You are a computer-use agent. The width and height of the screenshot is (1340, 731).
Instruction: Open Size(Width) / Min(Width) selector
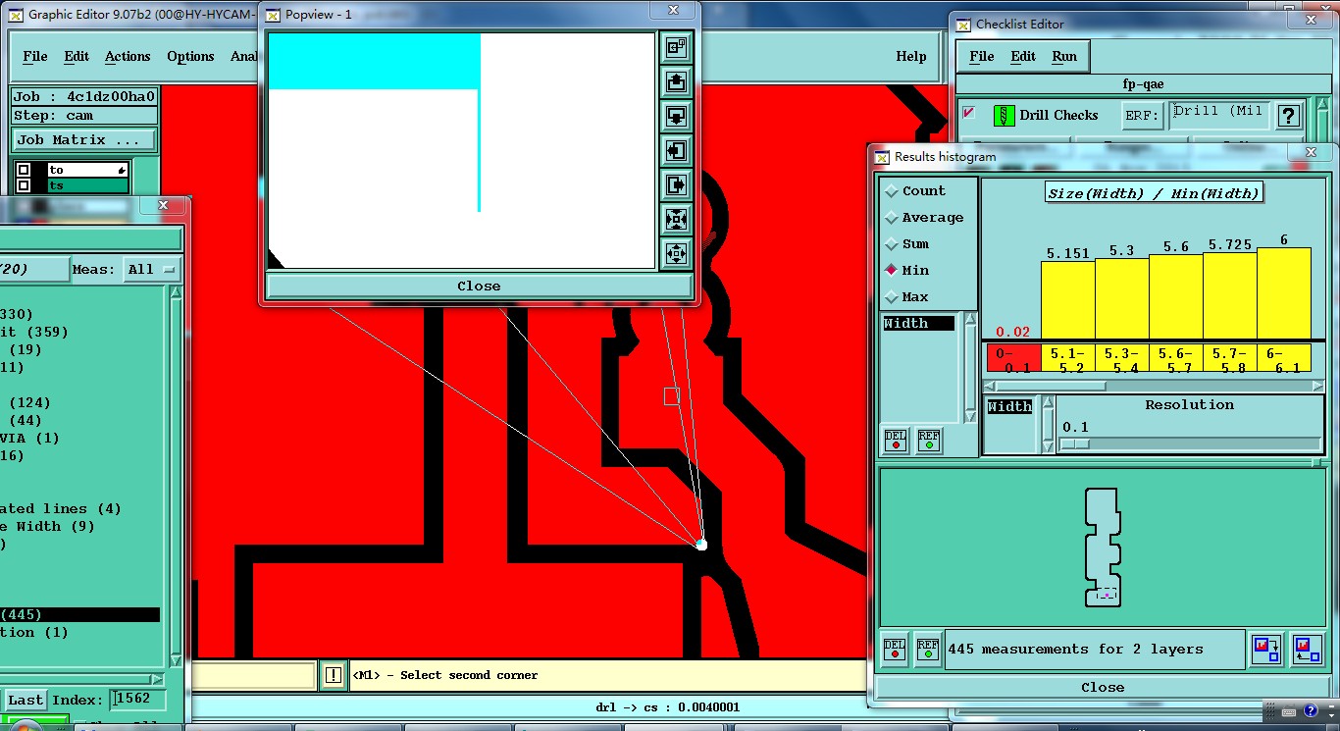point(1154,193)
